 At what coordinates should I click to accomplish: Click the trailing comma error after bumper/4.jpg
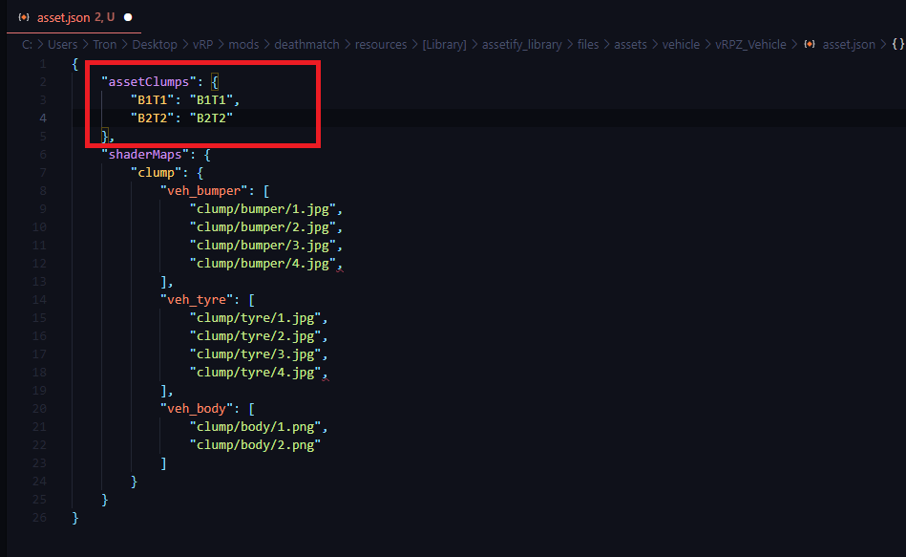(x=340, y=266)
